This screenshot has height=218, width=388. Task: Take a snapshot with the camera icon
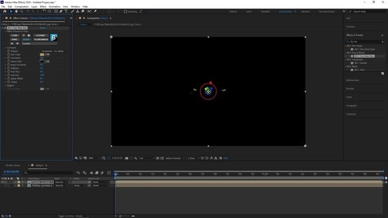[x=127, y=158]
